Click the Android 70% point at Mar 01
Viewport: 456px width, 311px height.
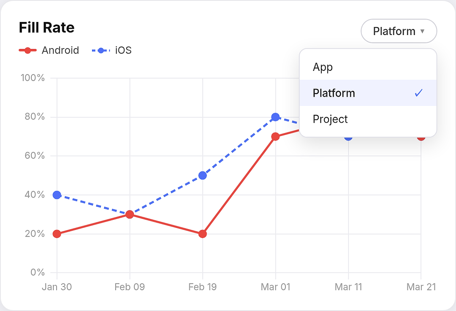[275, 137]
